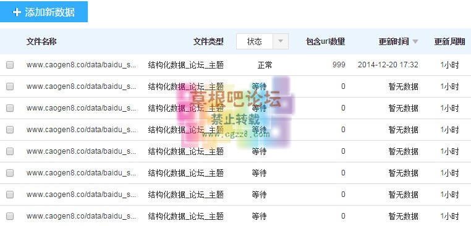Click the 更新周期 column header

449,42
